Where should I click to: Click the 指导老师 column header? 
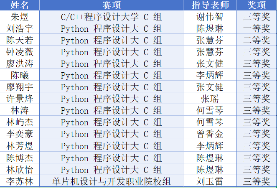(210, 5)
